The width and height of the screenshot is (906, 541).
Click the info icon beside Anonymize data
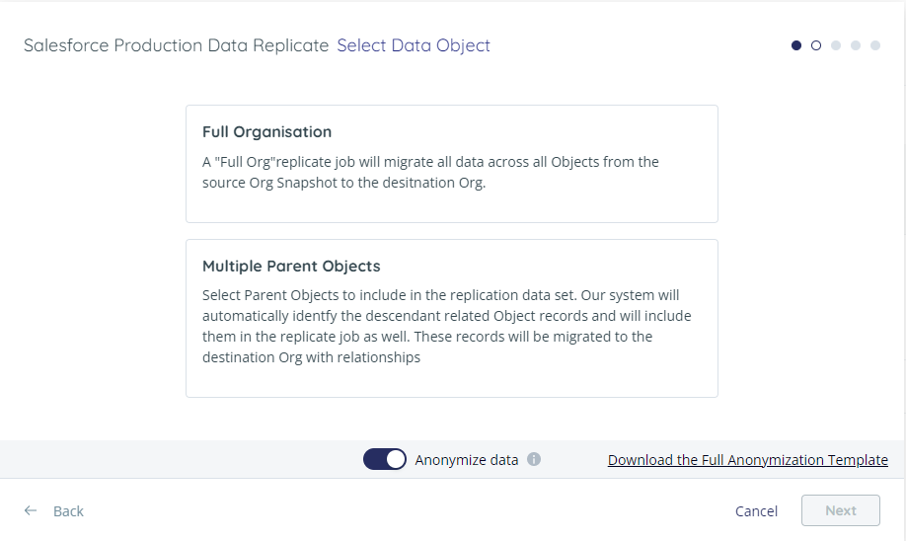(x=534, y=459)
